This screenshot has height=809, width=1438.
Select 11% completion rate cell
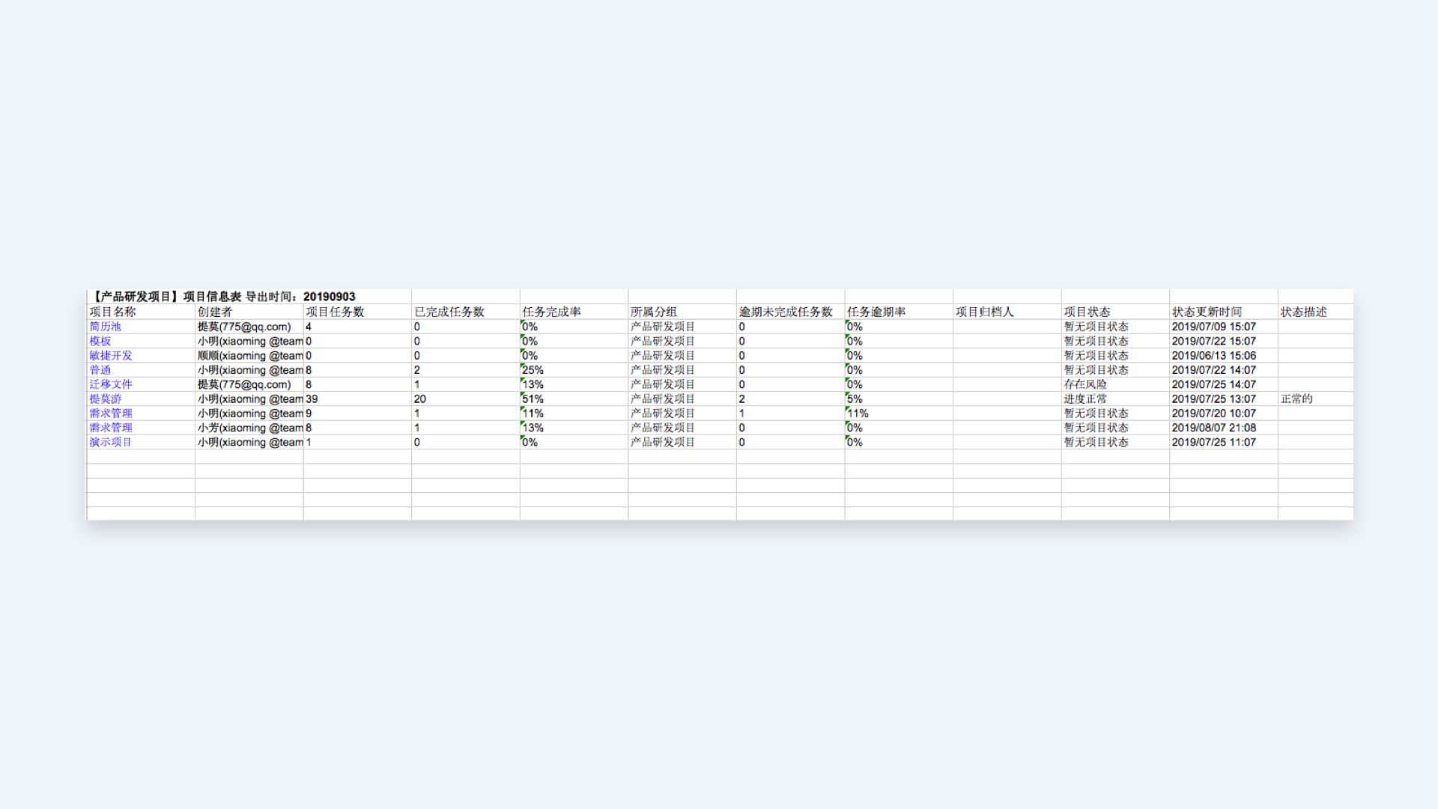[574, 413]
